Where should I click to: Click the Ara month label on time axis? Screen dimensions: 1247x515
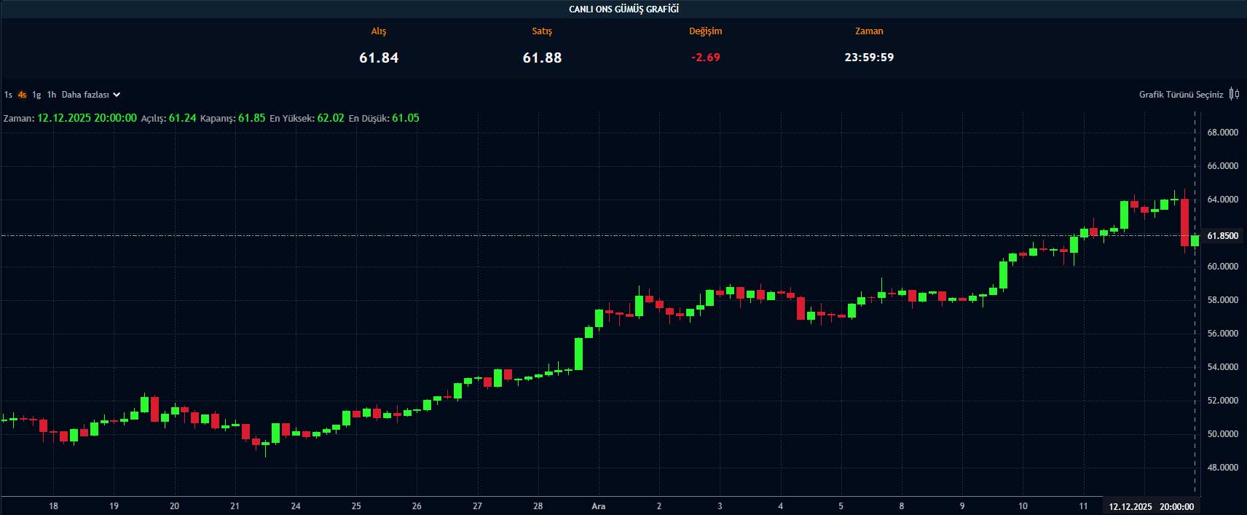(598, 506)
